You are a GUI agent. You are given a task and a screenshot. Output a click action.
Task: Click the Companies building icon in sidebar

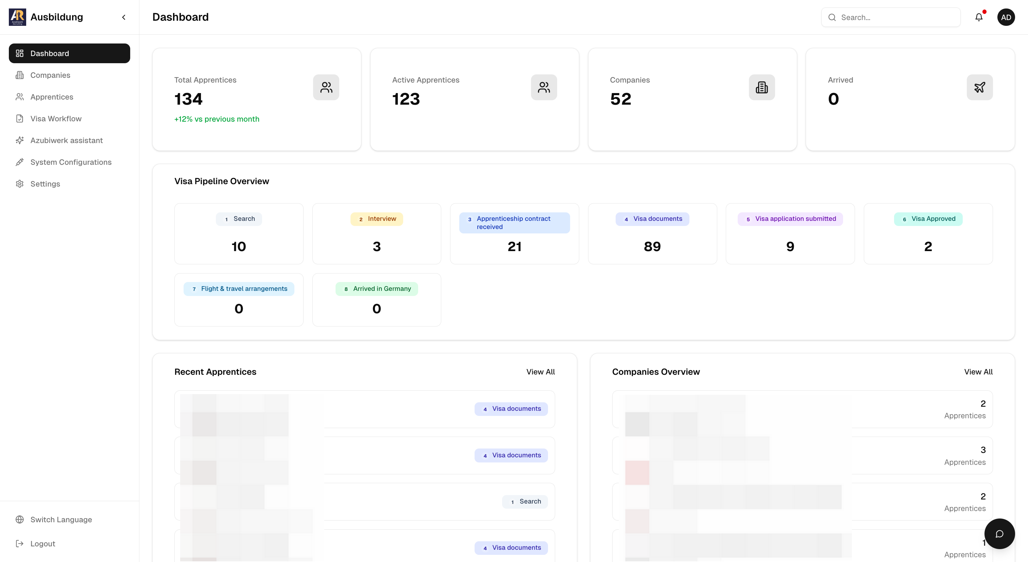pyautogui.click(x=20, y=75)
